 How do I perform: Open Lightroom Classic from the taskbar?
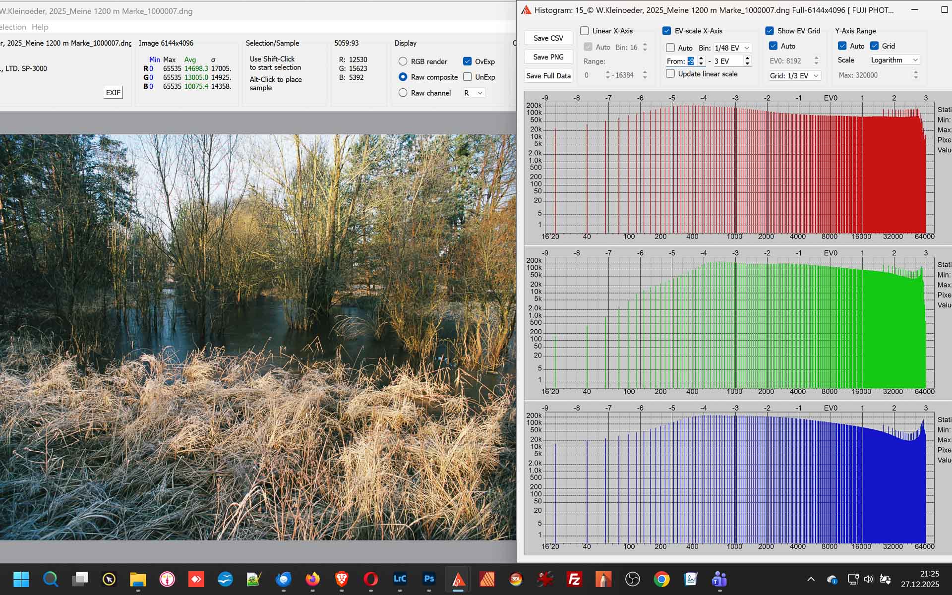[x=400, y=579]
